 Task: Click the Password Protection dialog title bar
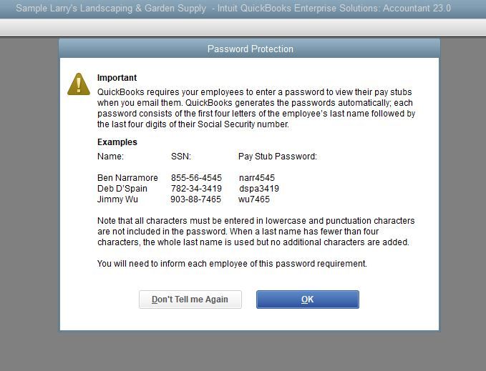250,49
